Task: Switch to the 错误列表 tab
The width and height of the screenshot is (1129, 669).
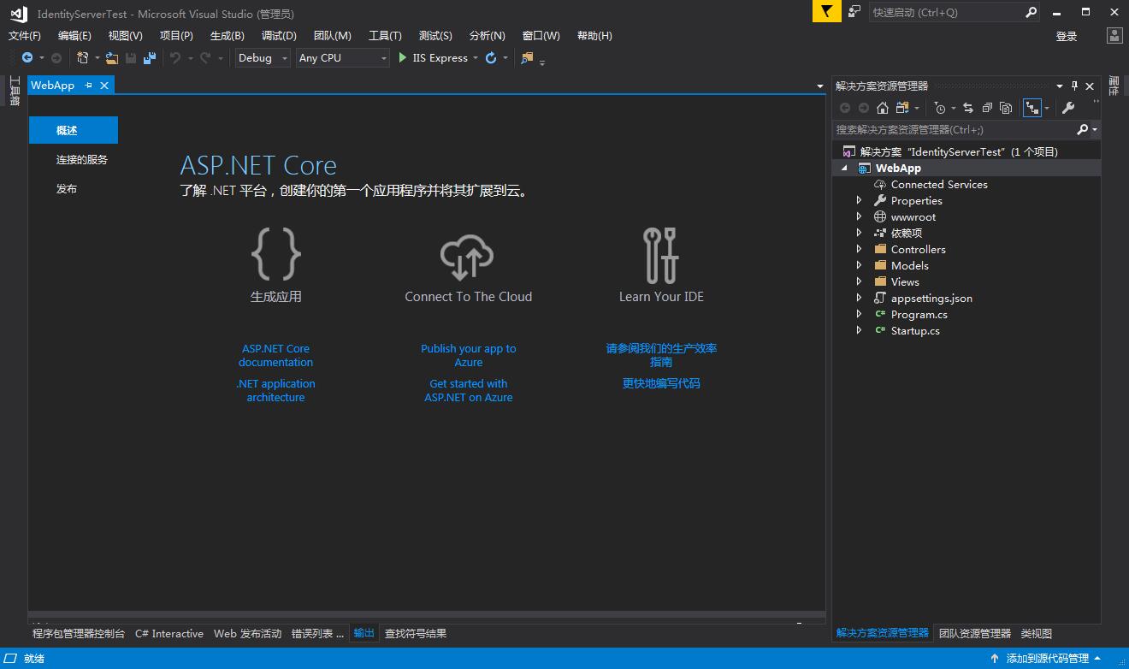Action: point(317,634)
